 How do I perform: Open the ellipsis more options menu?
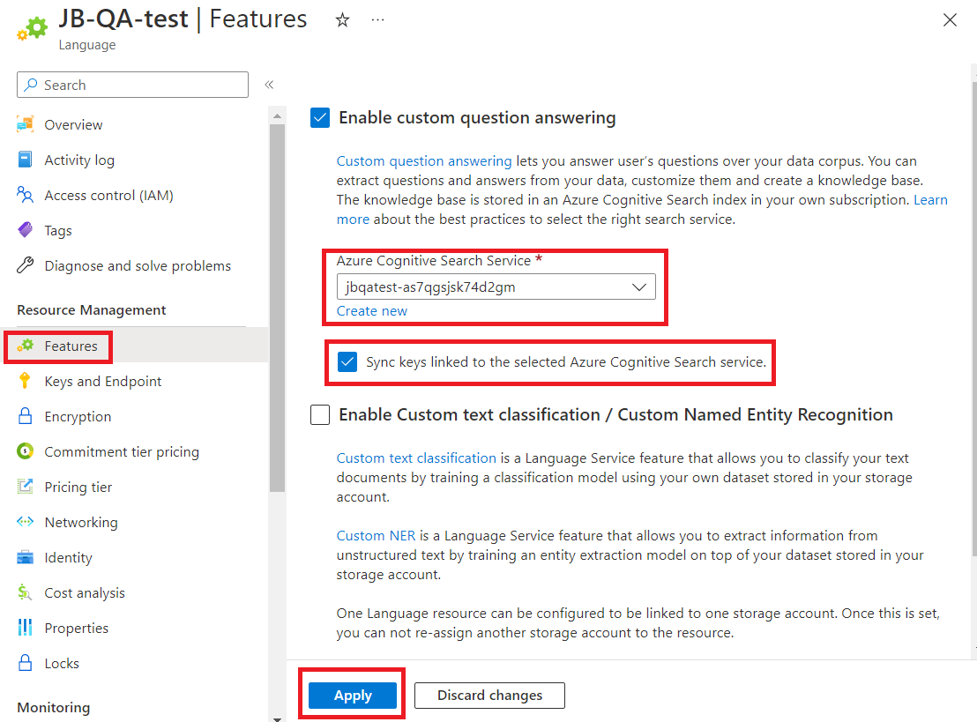click(x=377, y=20)
